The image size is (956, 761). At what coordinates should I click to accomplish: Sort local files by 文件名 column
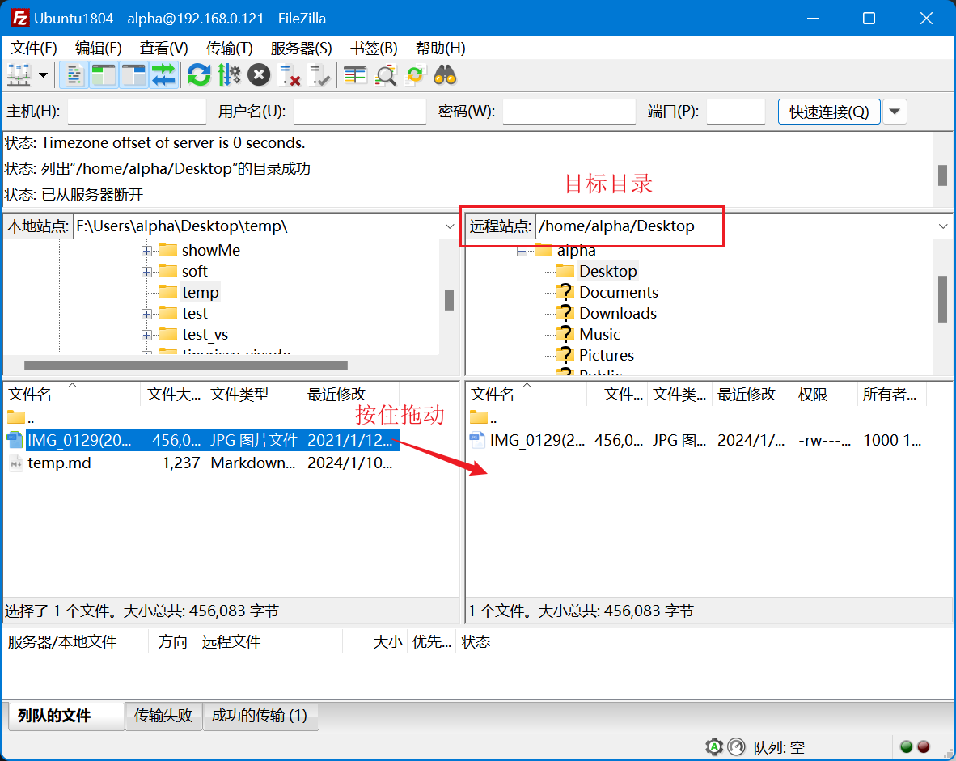[72, 395]
